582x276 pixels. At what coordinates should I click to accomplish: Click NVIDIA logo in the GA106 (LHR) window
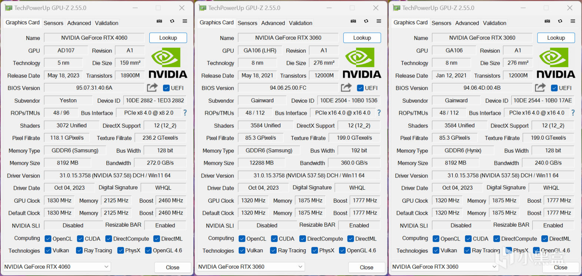362,63
